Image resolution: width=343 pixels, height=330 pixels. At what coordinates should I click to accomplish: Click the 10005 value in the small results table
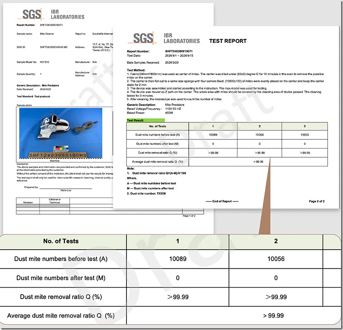(305, 135)
